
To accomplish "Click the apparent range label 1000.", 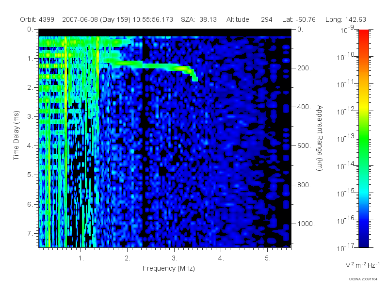I will 306,224.
